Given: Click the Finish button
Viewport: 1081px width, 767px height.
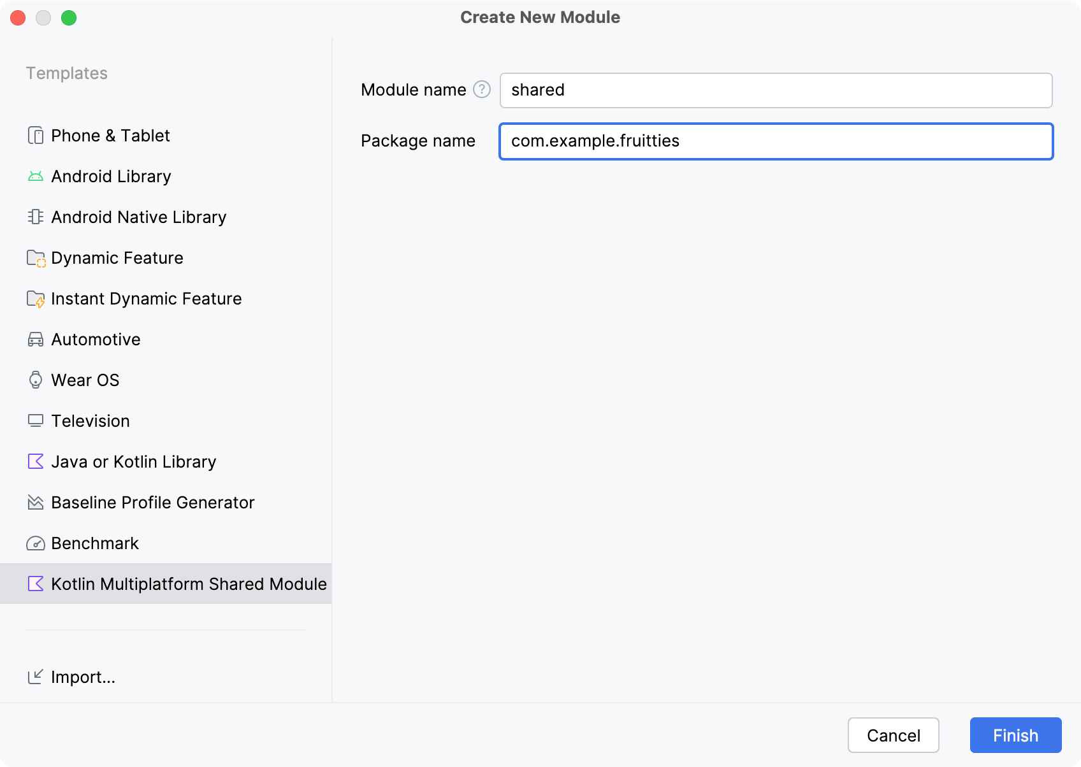Looking at the screenshot, I should coord(1015,735).
